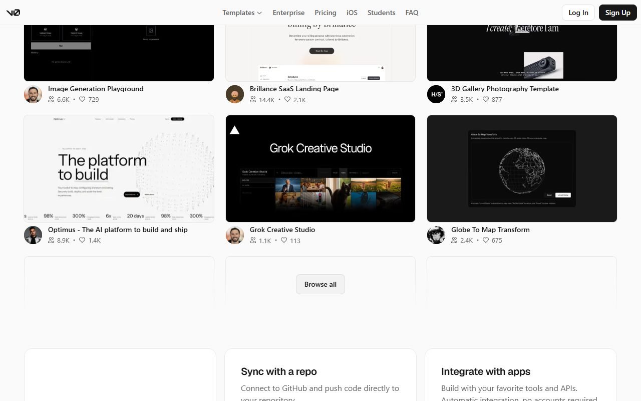Click users icon on Grok Creative Studio
The image size is (641, 401).
click(x=253, y=240)
